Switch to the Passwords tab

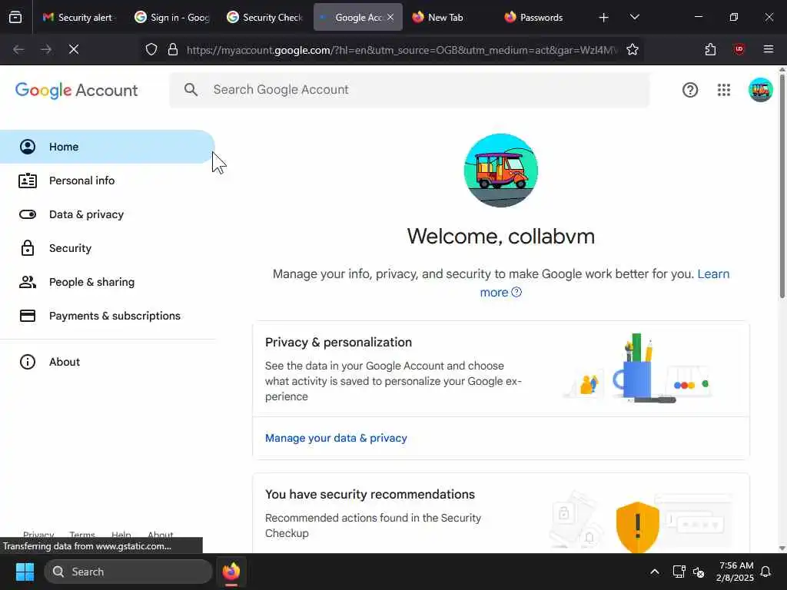[x=541, y=17]
